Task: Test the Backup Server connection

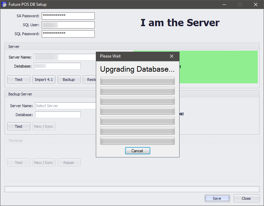Action: [19, 126]
